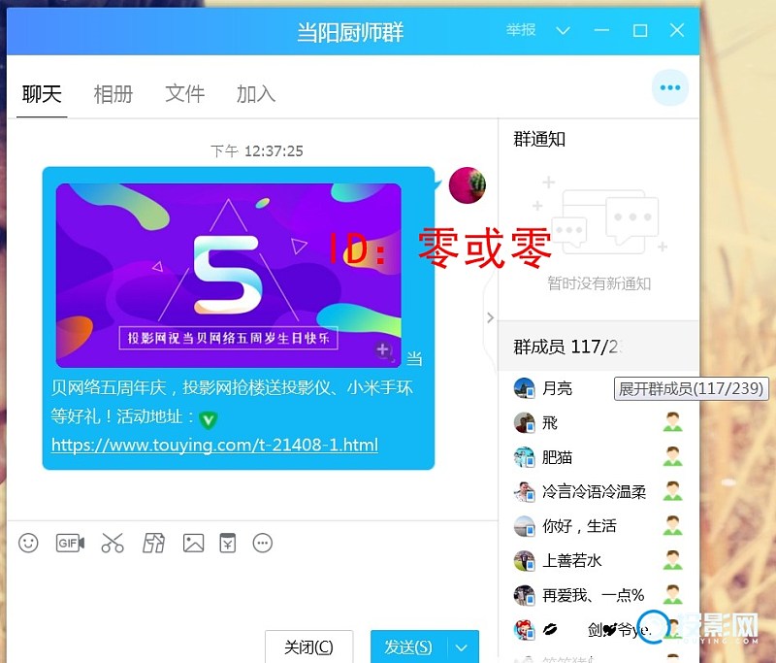Open 月亮 member avatar
This screenshot has width=776, height=663.
pyautogui.click(x=524, y=388)
